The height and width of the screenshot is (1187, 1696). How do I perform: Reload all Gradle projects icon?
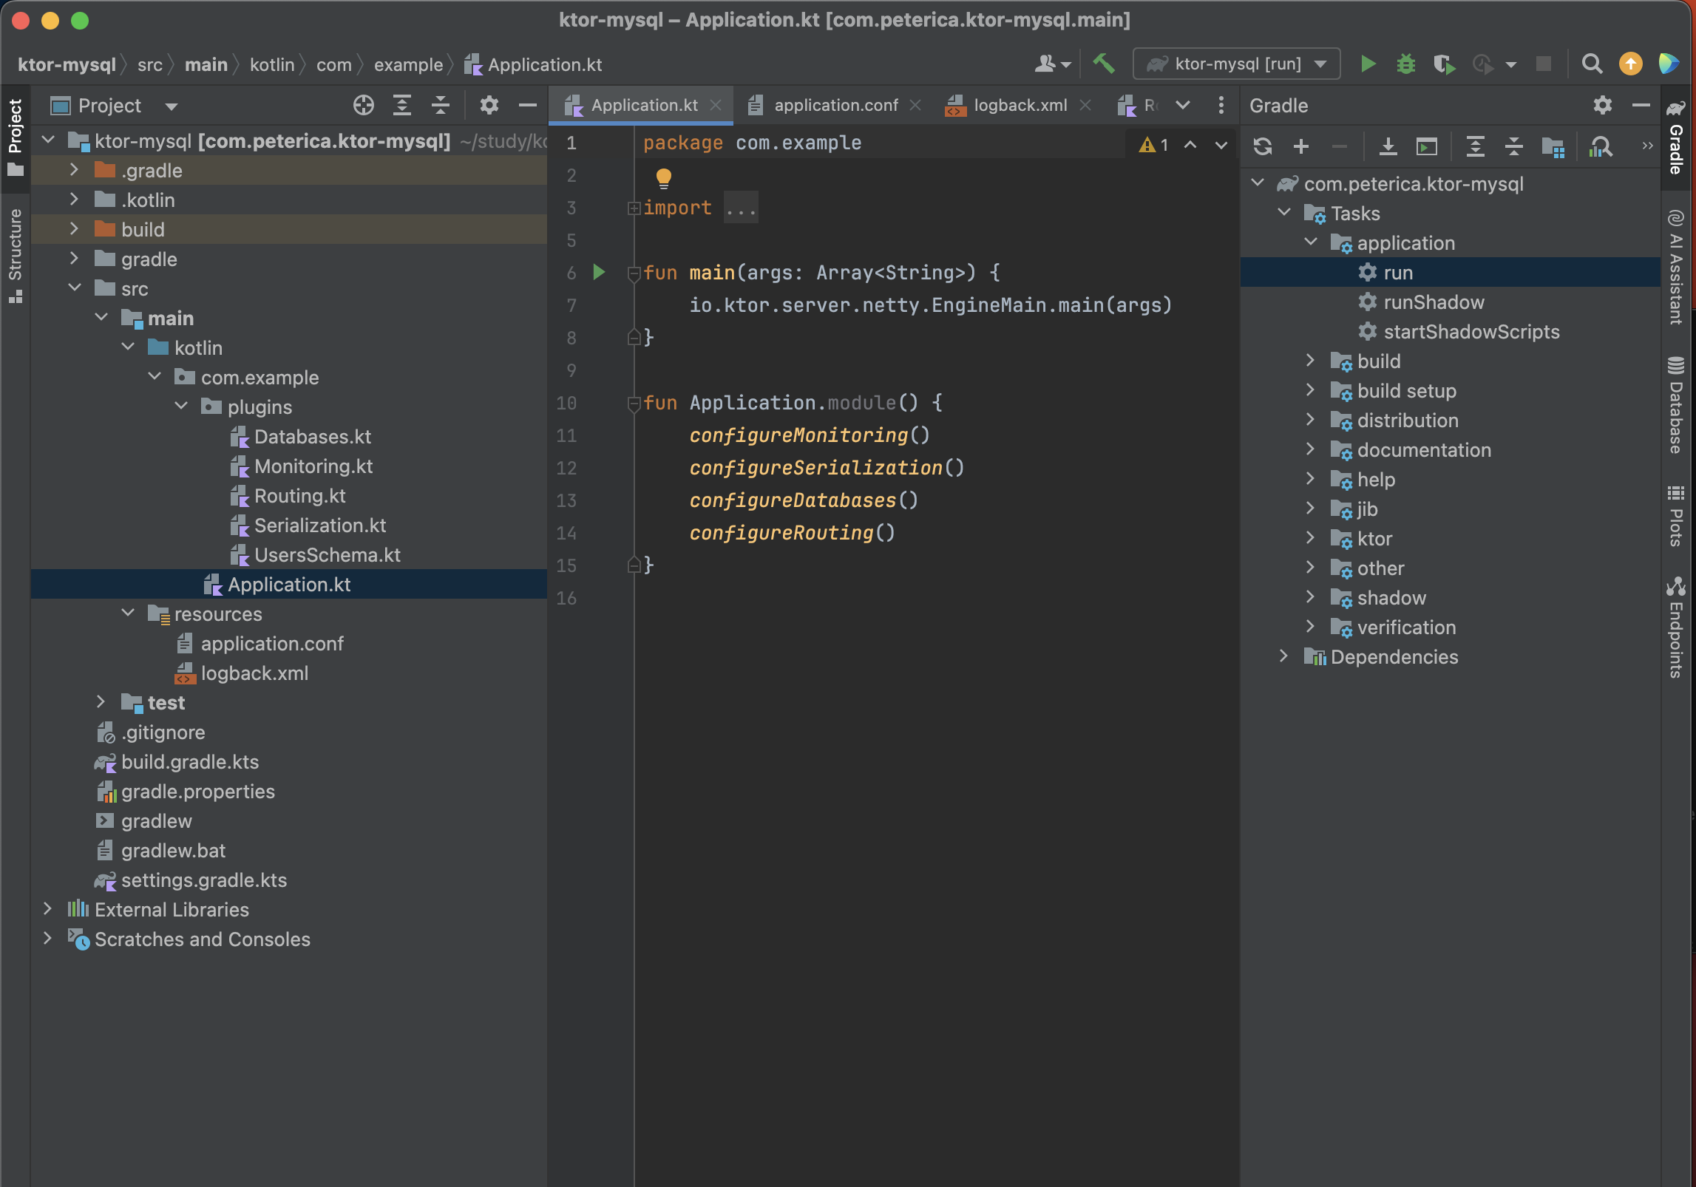point(1263,147)
